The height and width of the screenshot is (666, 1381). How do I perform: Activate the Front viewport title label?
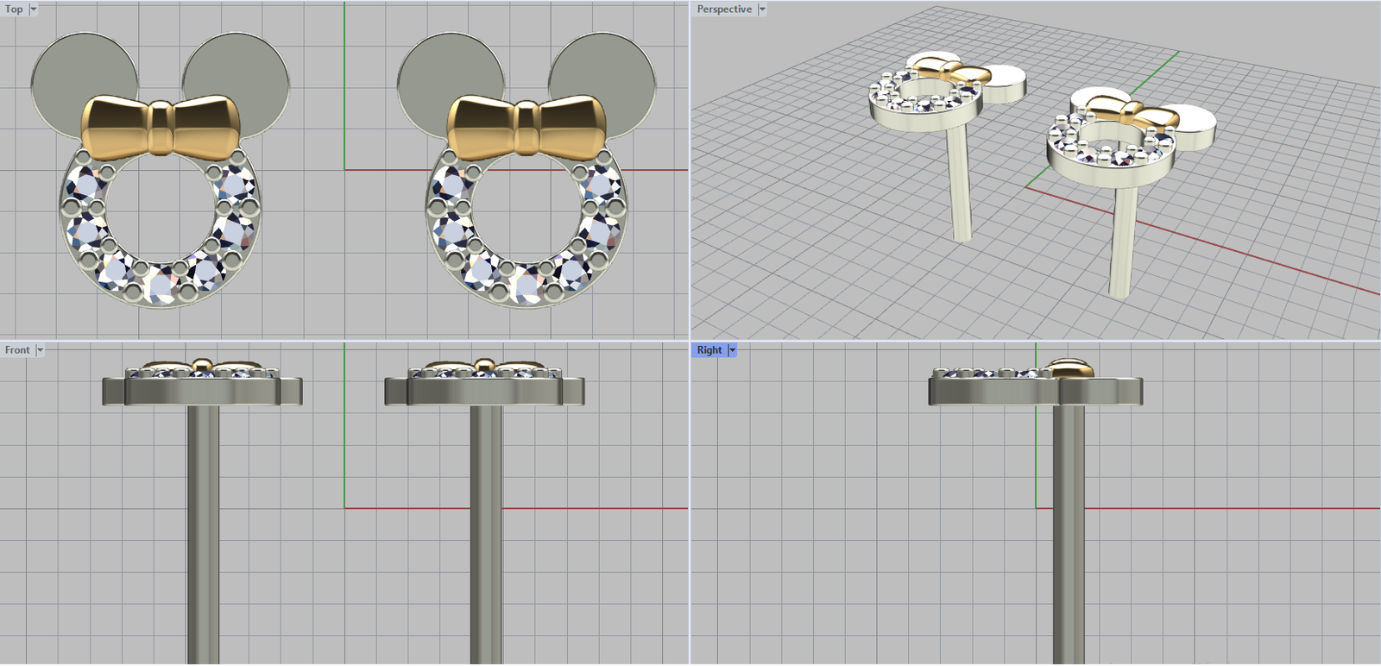(x=17, y=350)
